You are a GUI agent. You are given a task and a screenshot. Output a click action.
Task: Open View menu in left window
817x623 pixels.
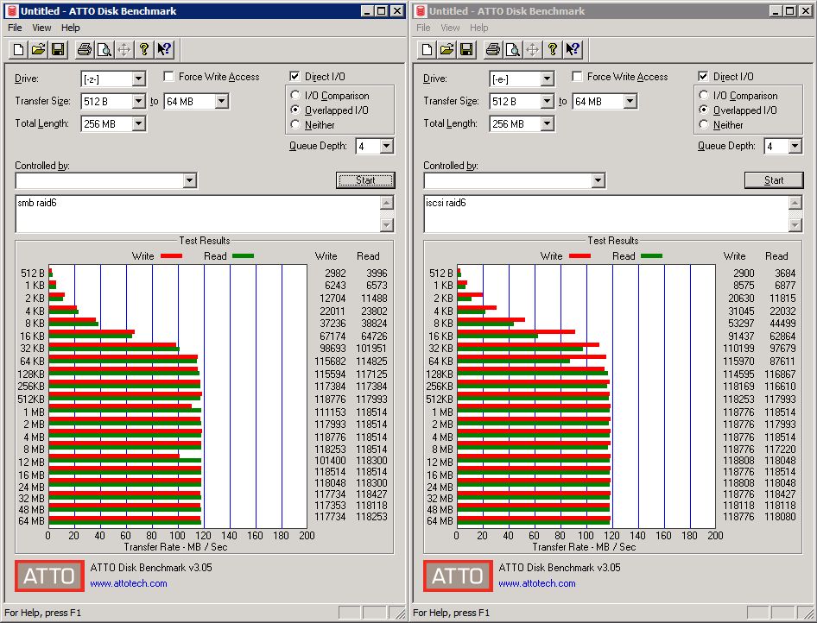(x=41, y=28)
